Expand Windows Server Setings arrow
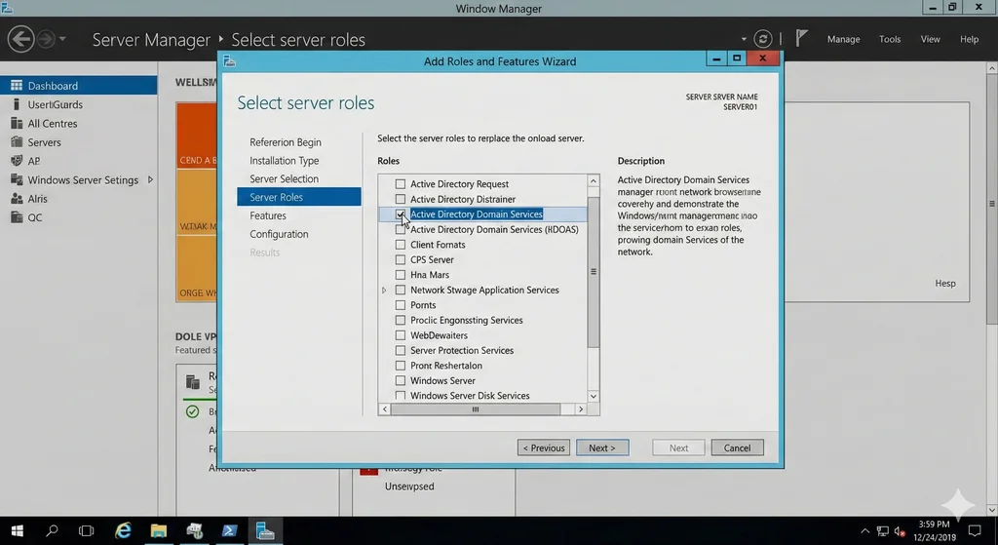 (150, 179)
